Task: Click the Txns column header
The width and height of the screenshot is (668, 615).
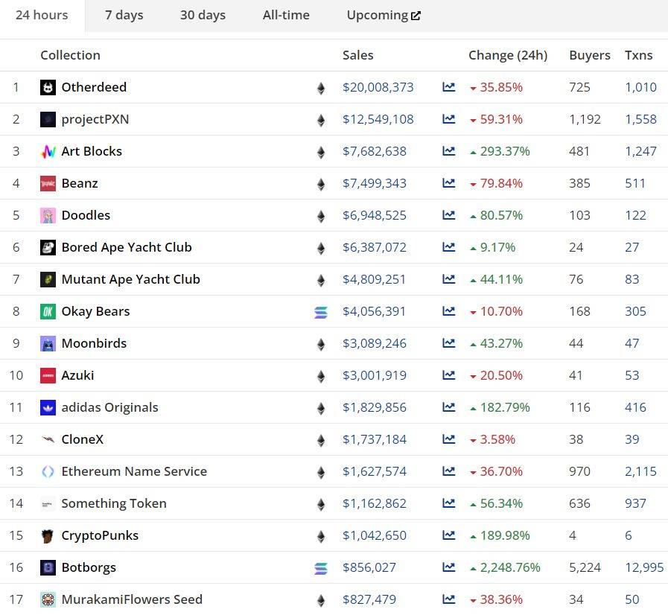Action: [x=639, y=55]
